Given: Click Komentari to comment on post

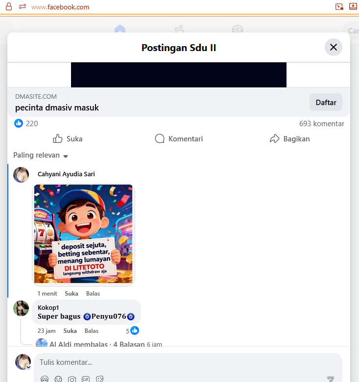Looking at the screenshot, I should (179, 139).
